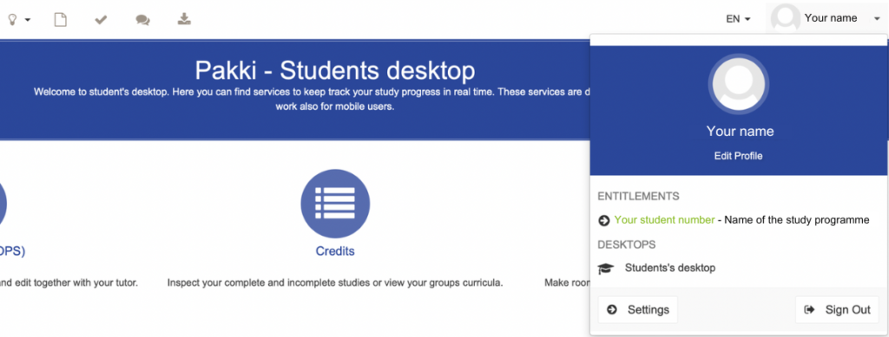Click Pakki - Students desktop heading
The image size is (889, 337).
click(335, 71)
